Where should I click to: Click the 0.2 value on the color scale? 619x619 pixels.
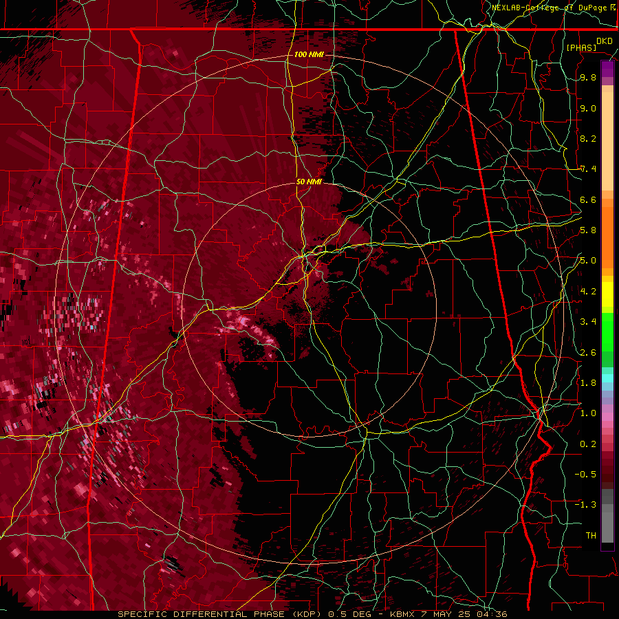tap(588, 444)
